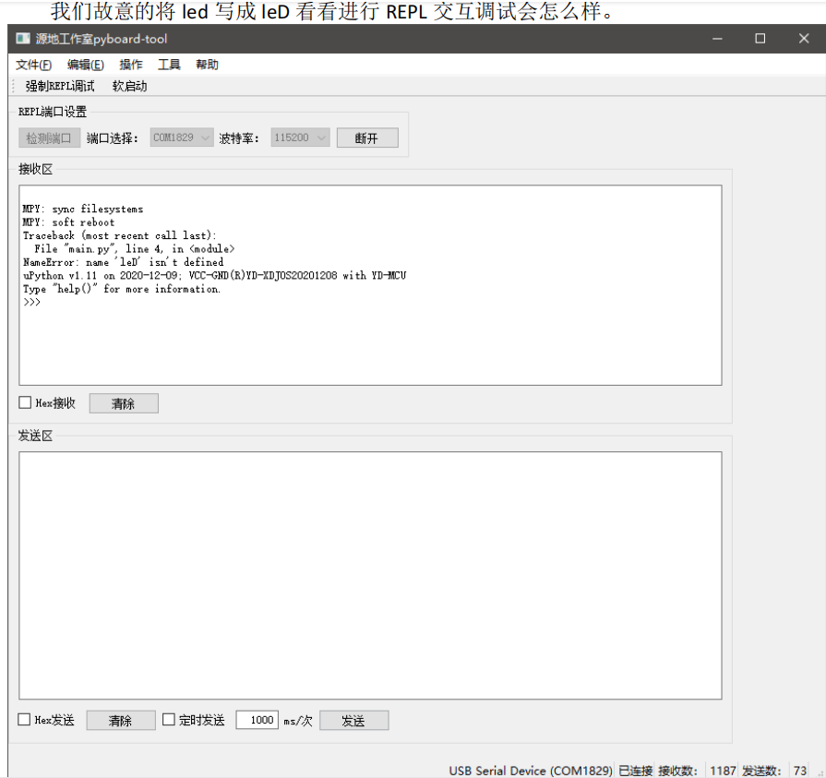Click the toolbar drag handle grip

click(x=13, y=87)
